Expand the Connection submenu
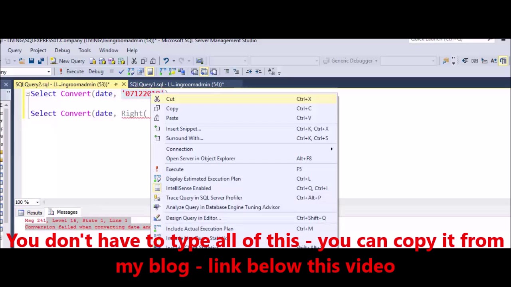 [x=244, y=149]
